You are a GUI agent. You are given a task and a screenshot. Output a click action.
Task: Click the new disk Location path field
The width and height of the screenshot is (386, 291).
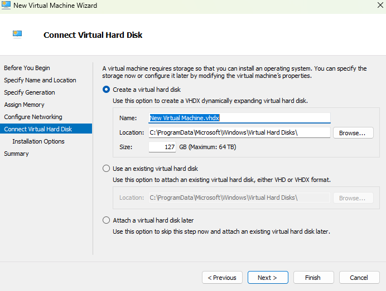(x=239, y=132)
